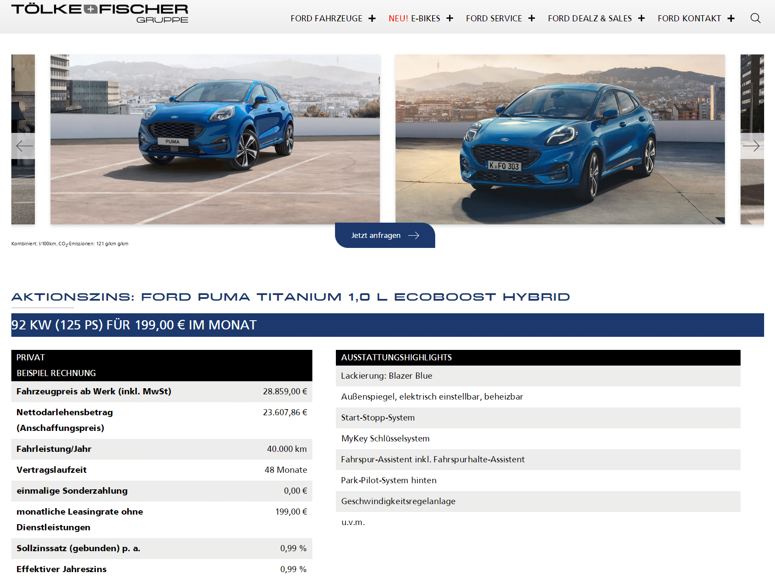Click the Tölke+Fischer Gruppe logo
Screen dimensions: 775x583
point(100,13)
